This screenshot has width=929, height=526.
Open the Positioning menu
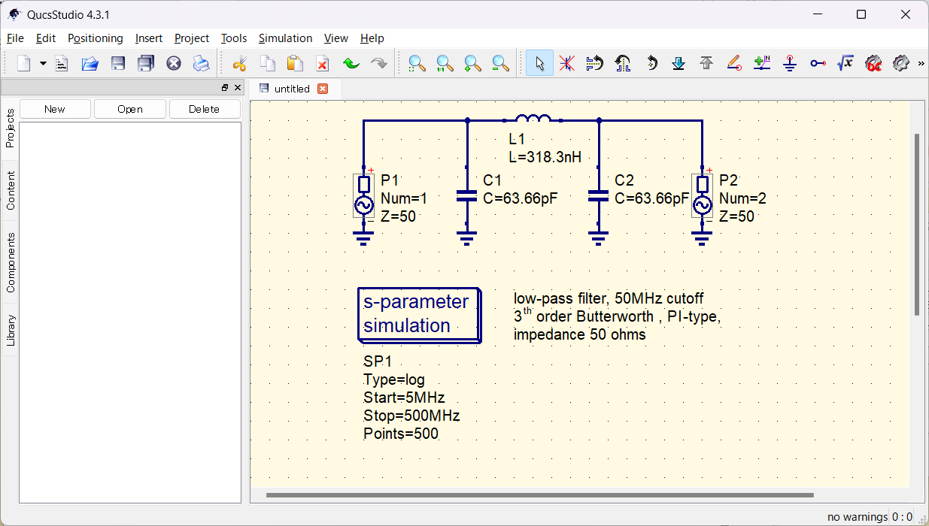[96, 38]
